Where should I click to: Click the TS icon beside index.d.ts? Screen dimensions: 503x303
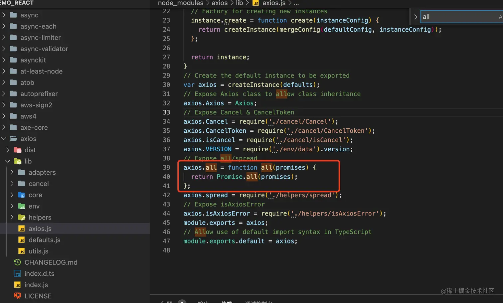[17, 274]
